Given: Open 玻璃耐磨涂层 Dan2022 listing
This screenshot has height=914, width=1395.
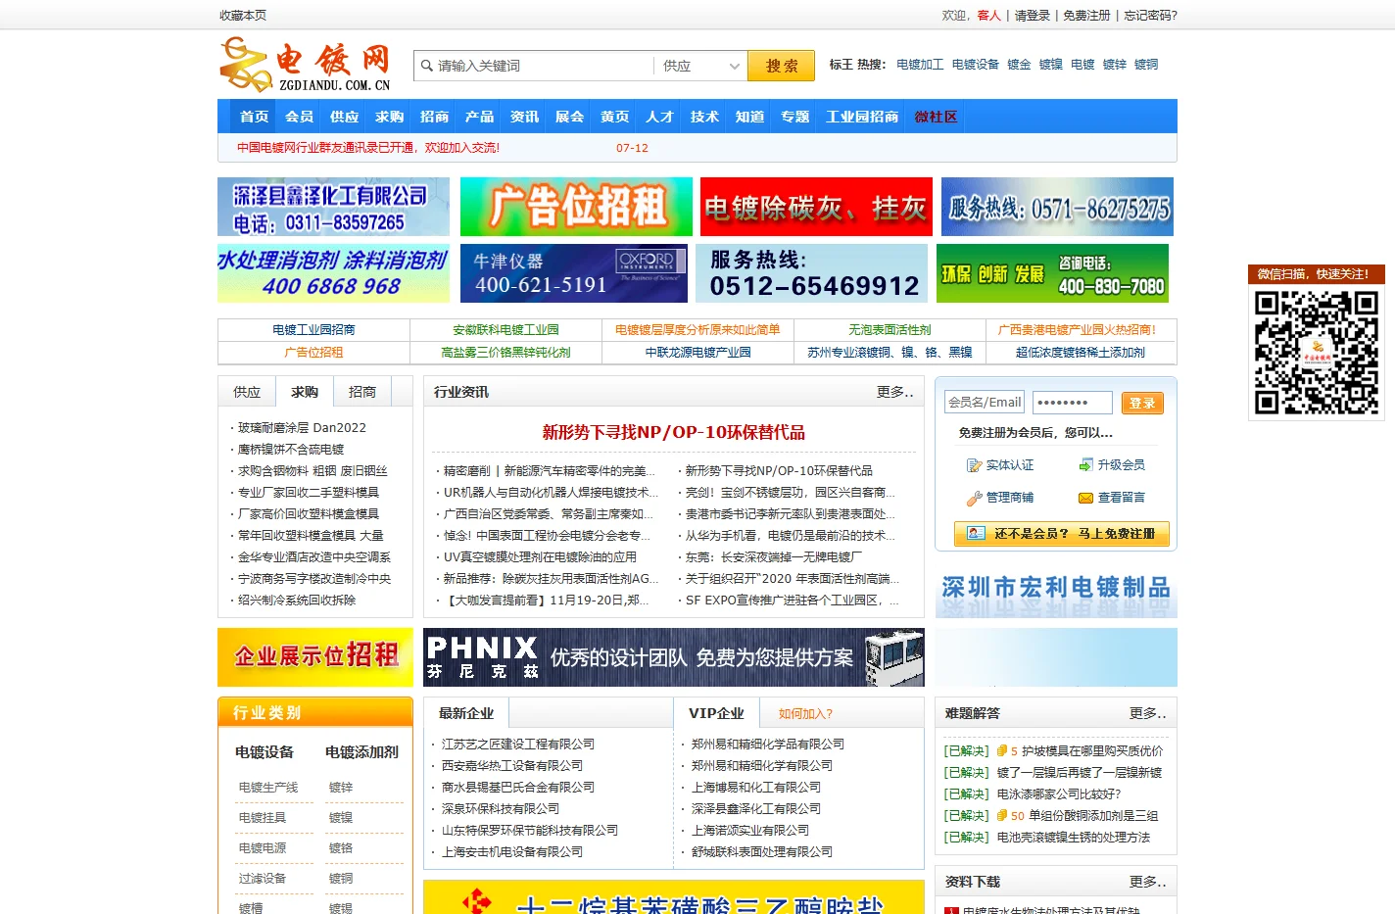Looking at the screenshot, I should pos(302,428).
